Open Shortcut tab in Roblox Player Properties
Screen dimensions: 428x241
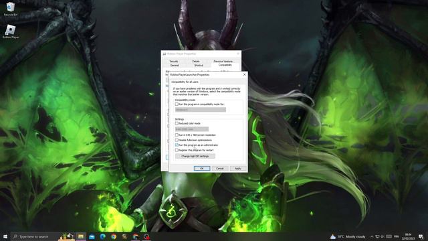[x=199, y=66]
